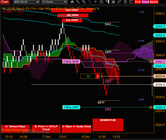Click the B: Price <> SCALP Cloud box

tap(46, 129)
